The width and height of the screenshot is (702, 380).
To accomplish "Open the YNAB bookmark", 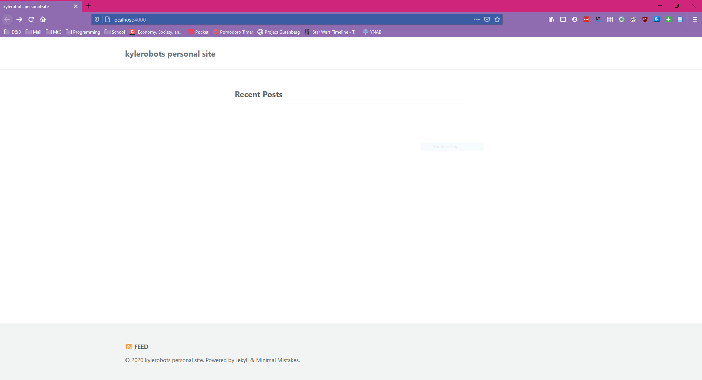I will point(372,32).
